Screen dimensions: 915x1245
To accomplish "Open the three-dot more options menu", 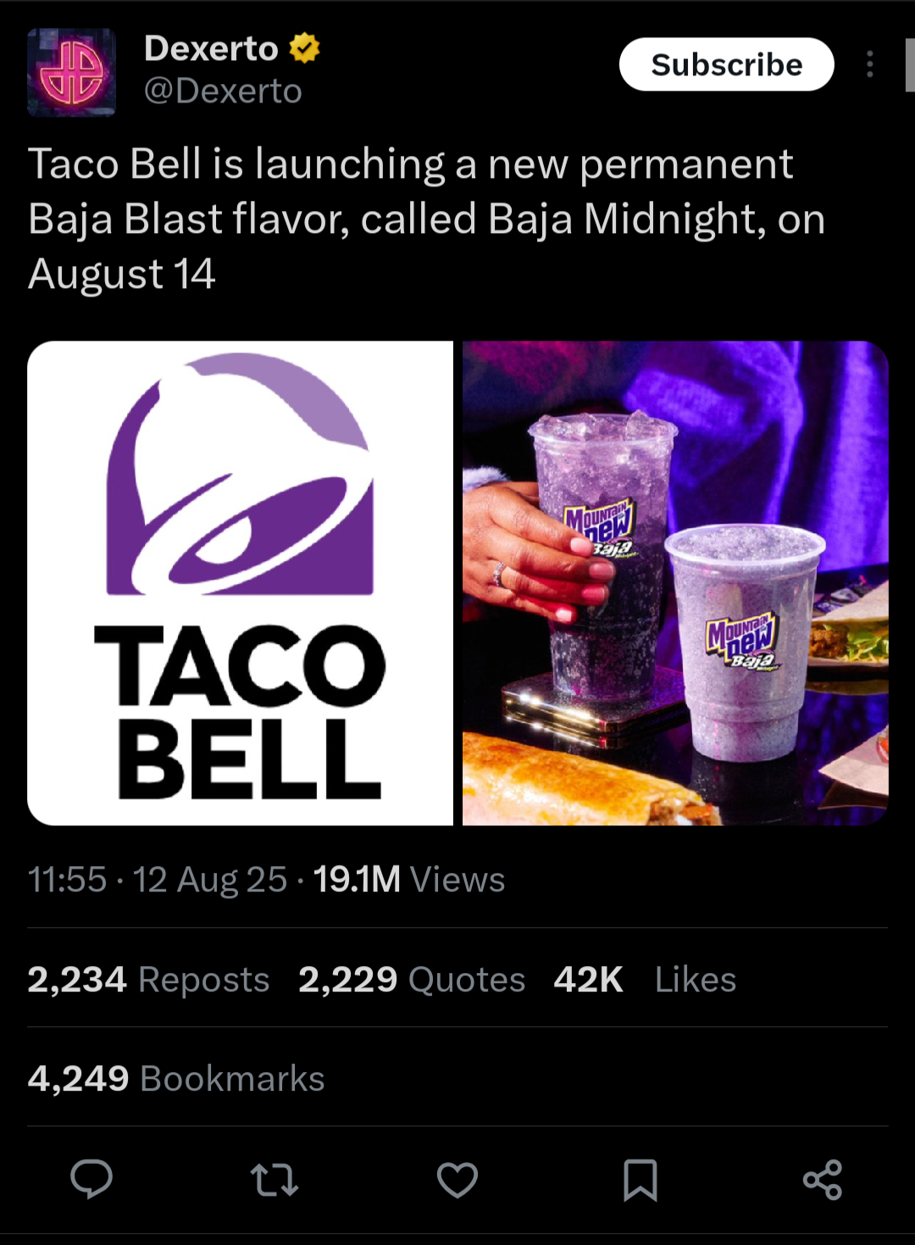I will click(x=870, y=64).
